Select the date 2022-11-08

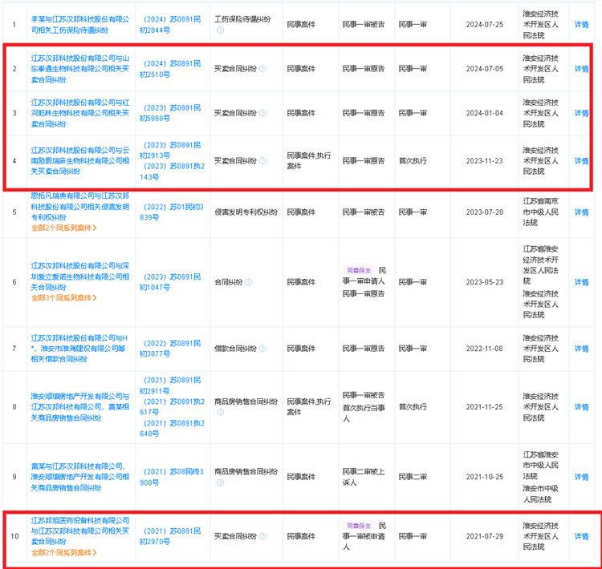[x=485, y=349]
